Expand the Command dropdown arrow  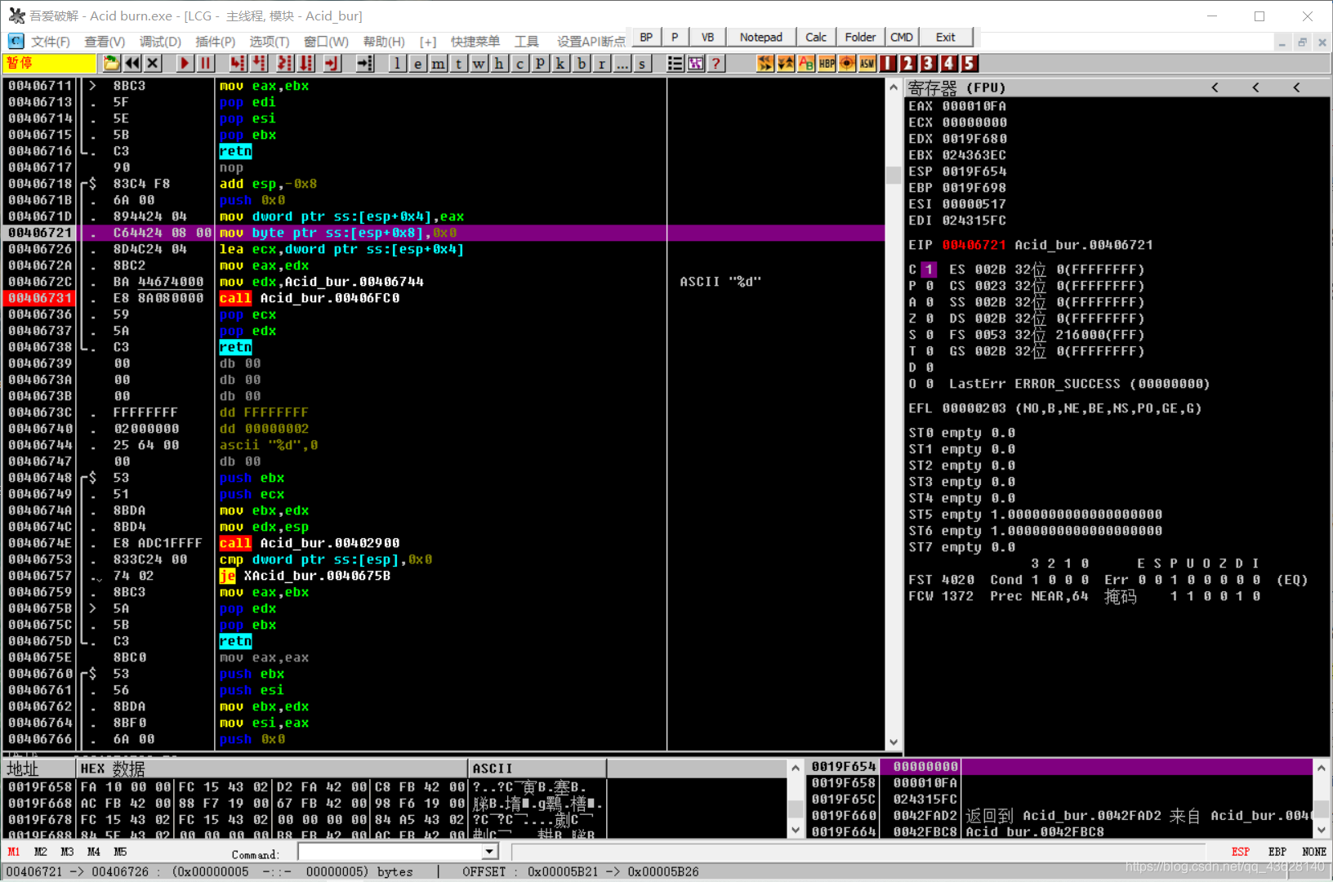pos(489,852)
